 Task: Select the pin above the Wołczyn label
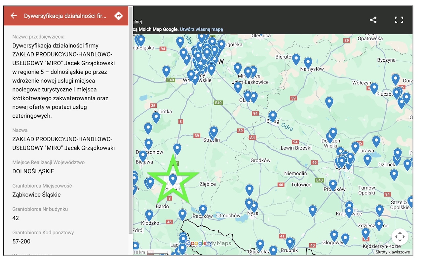(x=374, y=88)
